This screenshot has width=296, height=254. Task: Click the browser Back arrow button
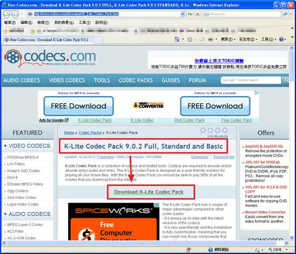point(6,14)
